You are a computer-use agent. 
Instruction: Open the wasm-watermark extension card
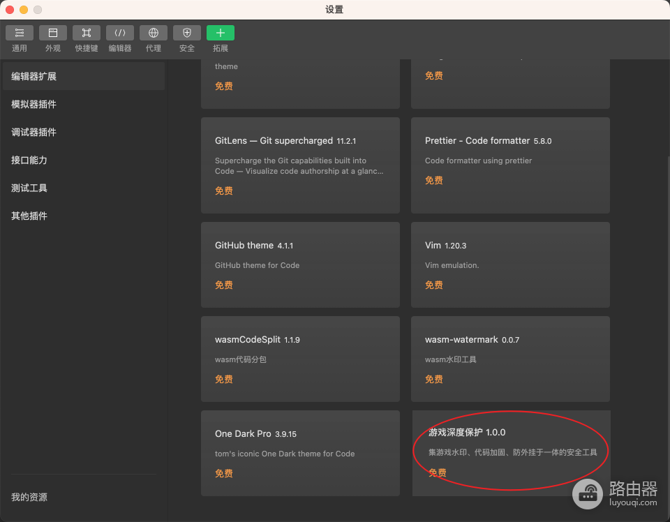click(x=510, y=359)
